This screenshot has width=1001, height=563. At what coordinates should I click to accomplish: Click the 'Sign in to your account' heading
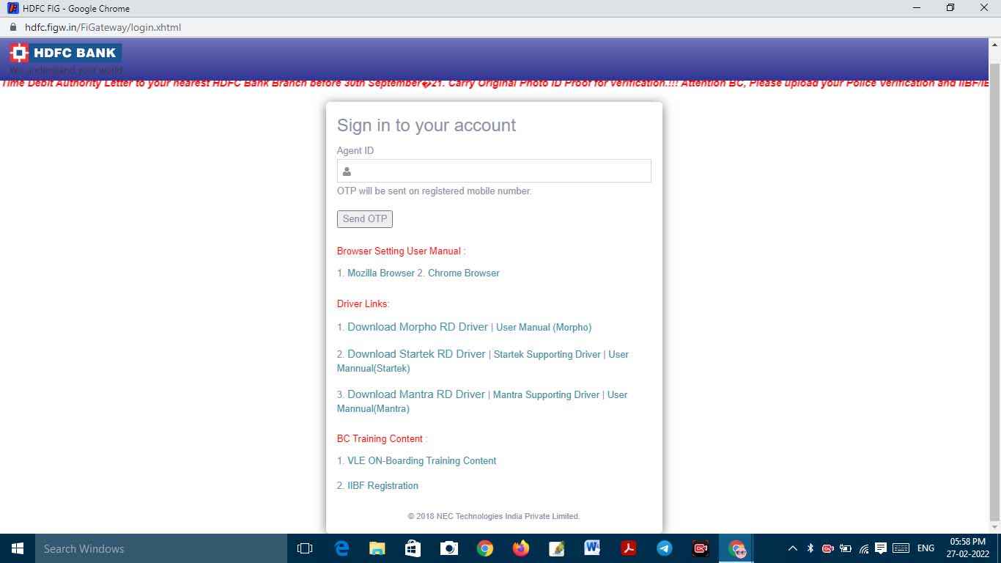(426, 125)
